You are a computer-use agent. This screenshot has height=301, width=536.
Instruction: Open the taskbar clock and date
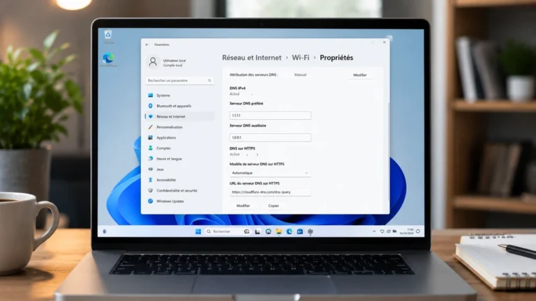[x=407, y=231]
